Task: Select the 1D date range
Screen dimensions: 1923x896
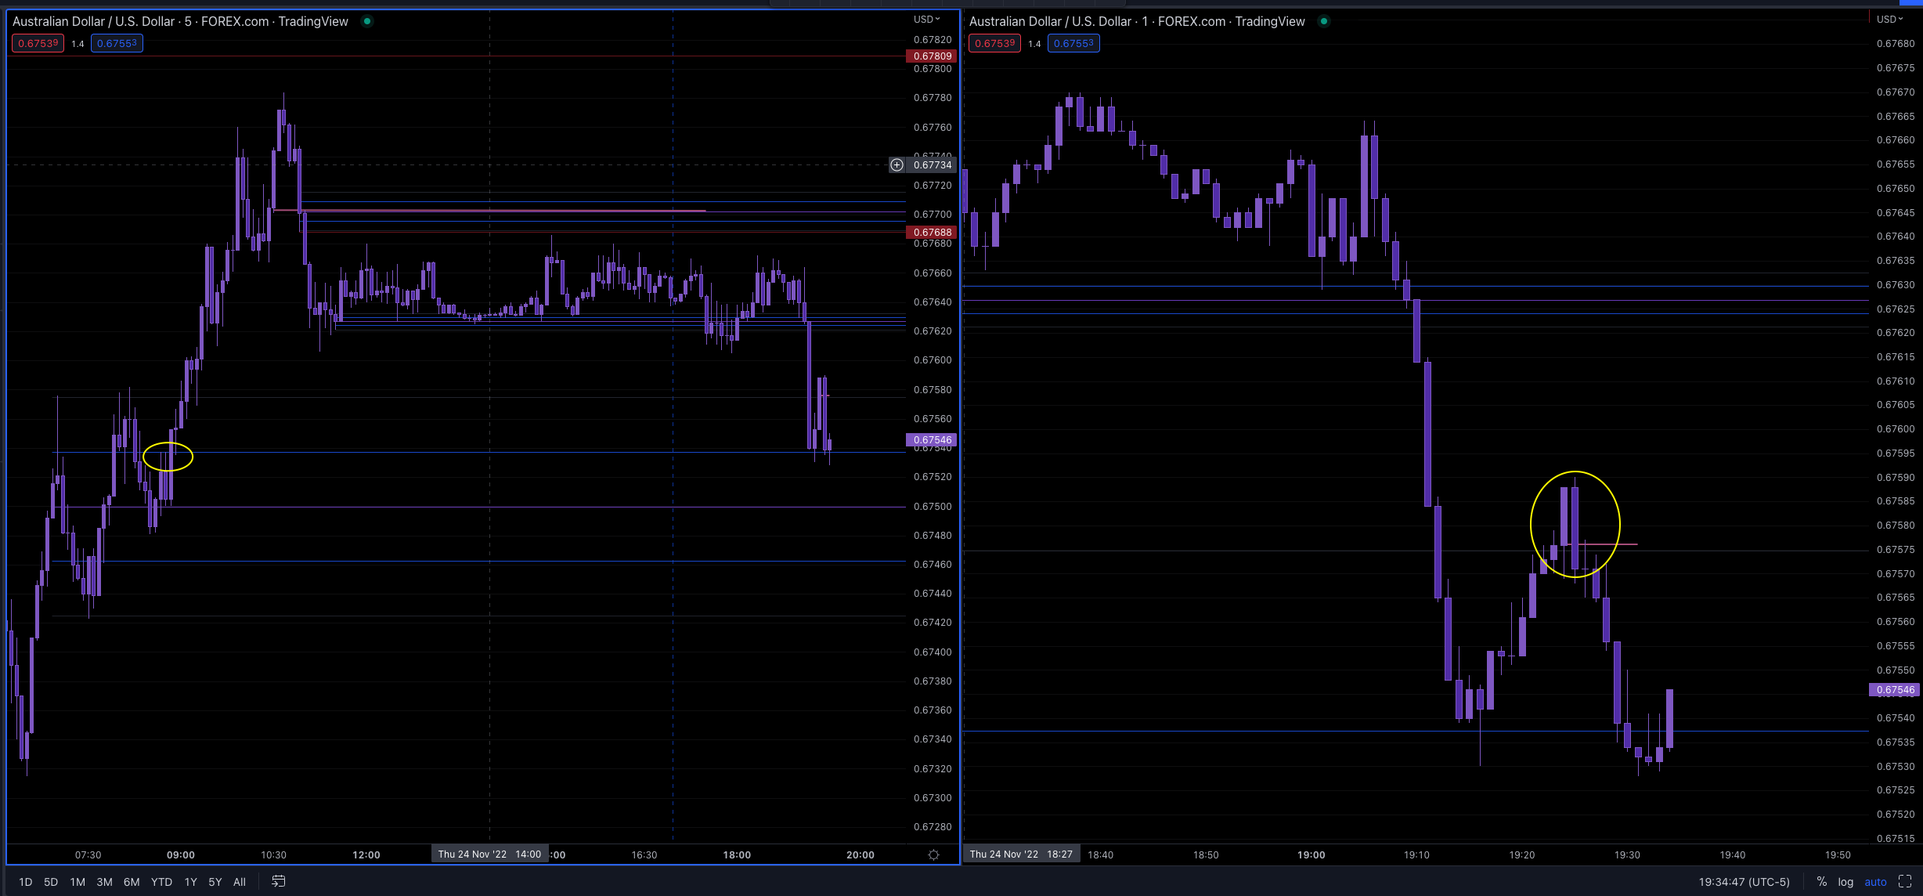Action: pyautogui.click(x=25, y=881)
